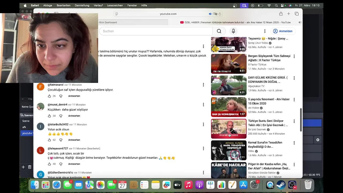Image resolution: width=343 pixels, height=193 pixels.
Task: Open the Verlauf menu
Action: click(x=98, y=5)
